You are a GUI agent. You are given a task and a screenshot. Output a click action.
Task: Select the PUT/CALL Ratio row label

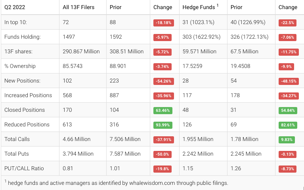pos(24,168)
